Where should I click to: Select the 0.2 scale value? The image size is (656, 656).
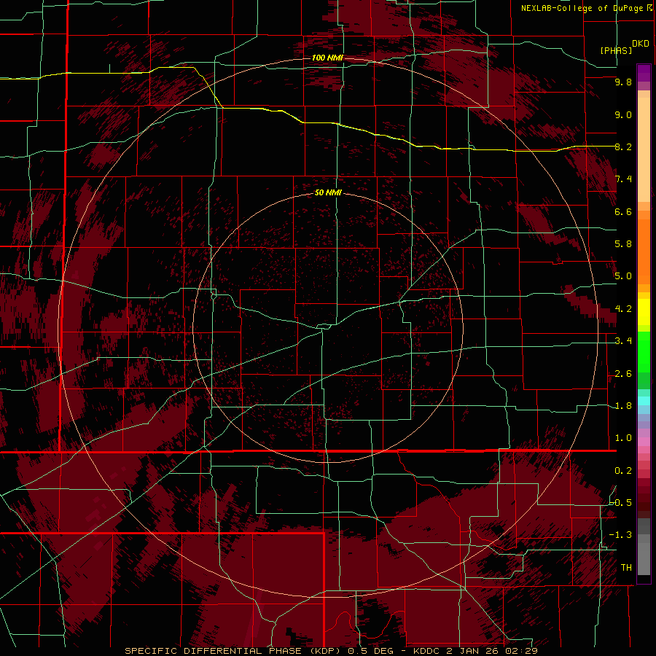pos(623,471)
